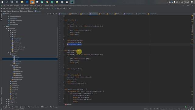Open the Terminal tool window
Screen dimensions: 195x110
tap(44, 107)
